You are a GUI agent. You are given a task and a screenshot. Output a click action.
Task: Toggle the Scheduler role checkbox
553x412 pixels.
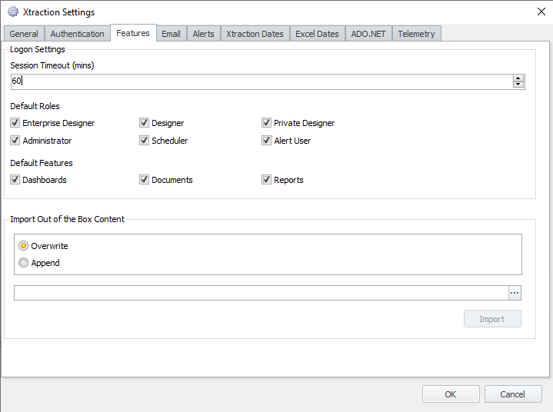click(145, 141)
